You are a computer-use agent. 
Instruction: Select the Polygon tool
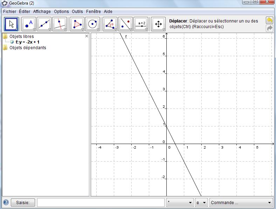click(x=77, y=24)
